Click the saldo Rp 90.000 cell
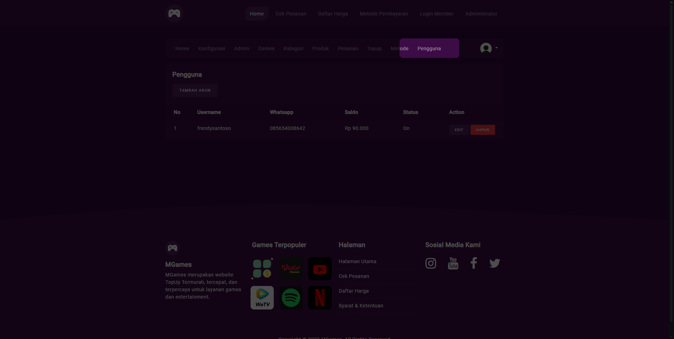The height and width of the screenshot is (339, 674). pyautogui.click(x=357, y=128)
